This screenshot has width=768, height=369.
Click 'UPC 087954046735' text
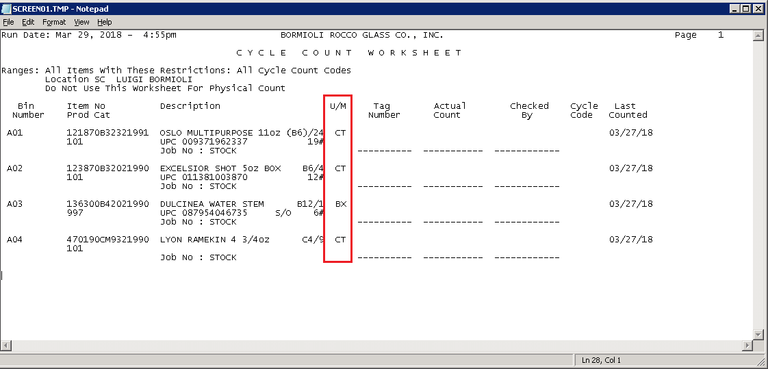click(x=204, y=213)
